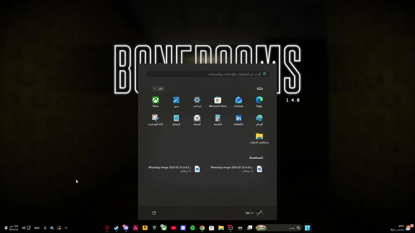
Task: Switch input language ENG indicator
Action: 37,228
